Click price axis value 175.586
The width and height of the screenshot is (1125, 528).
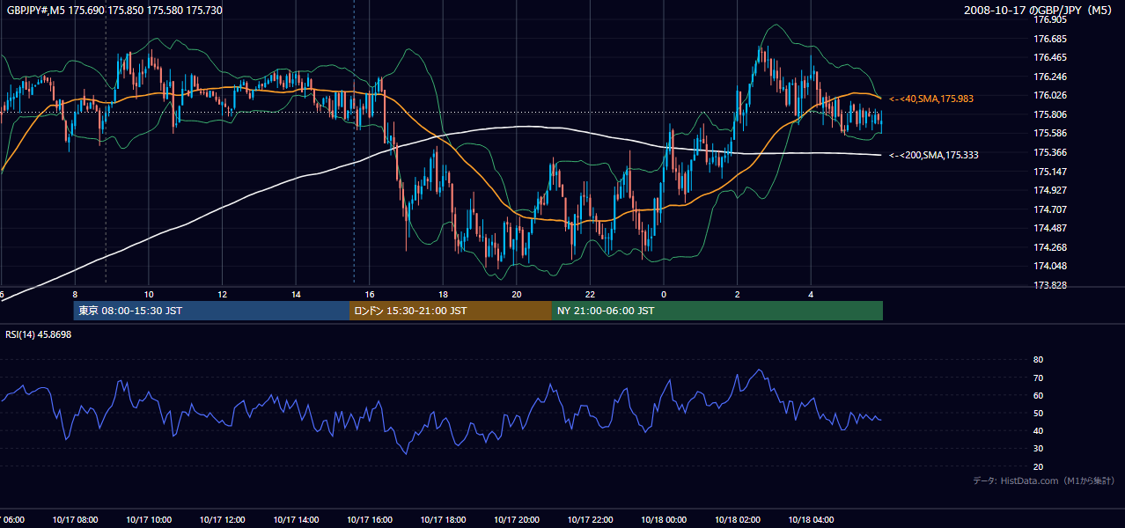click(1050, 133)
